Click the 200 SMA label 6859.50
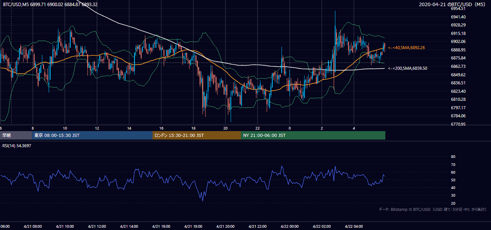Viewport: 491px width, 230px height. pos(408,68)
